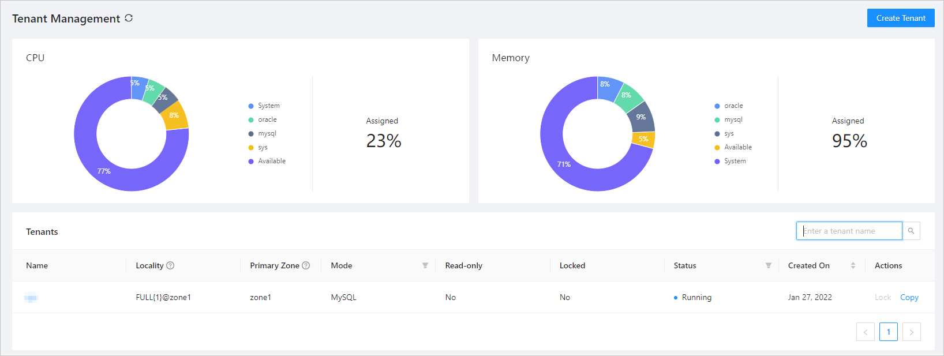Screen dimensions: 944x356
Task: Go to the next page arrow
Action: (912, 332)
